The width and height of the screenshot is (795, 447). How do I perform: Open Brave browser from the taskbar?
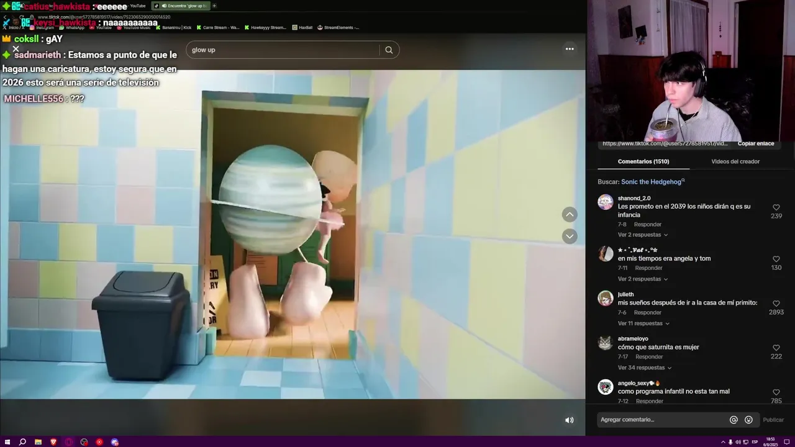(x=53, y=442)
